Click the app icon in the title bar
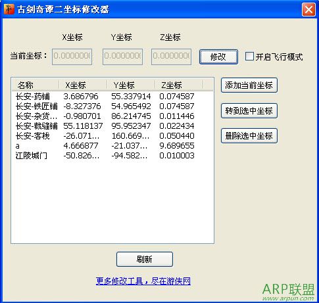Screen dimensions: 319x303 (9, 9)
